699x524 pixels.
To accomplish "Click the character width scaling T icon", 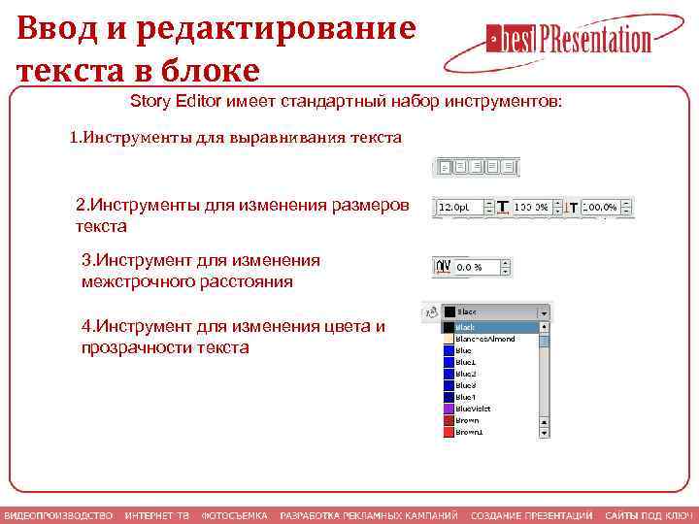I will click(503, 208).
